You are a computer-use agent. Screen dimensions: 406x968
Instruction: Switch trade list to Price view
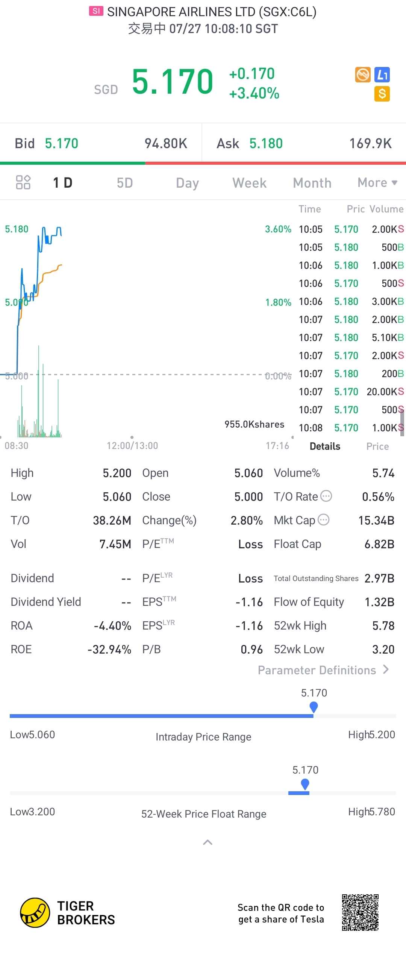(x=377, y=446)
